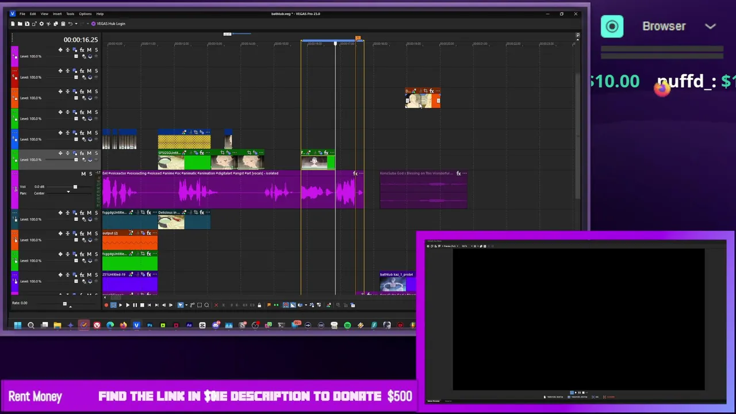The height and width of the screenshot is (414, 736).
Task: Click the Save project icon
Action: [27, 24]
